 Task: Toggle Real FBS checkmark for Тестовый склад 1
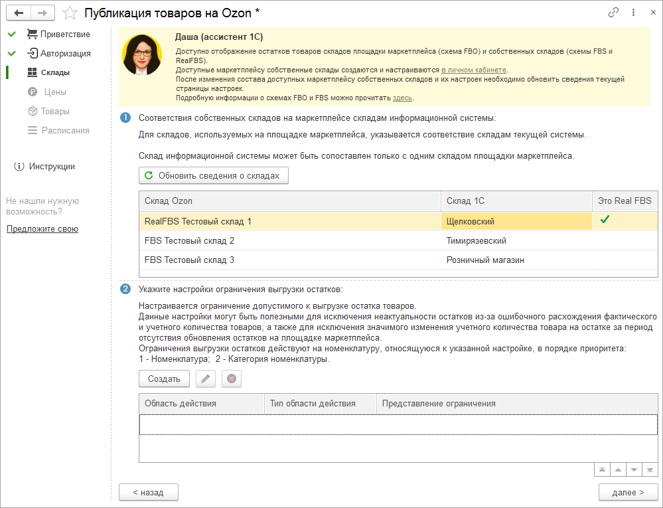pos(605,219)
